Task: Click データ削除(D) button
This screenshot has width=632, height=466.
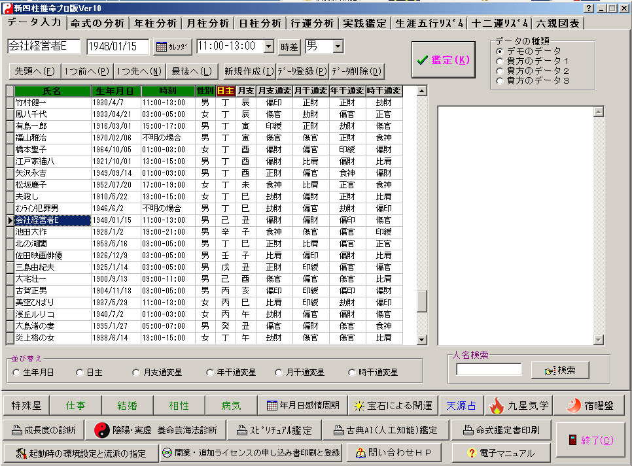Action: (x=357, y=71)
